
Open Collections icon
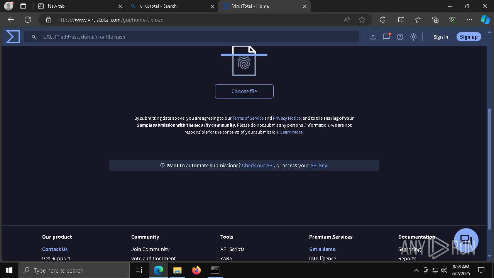click(x=435, y=20)
